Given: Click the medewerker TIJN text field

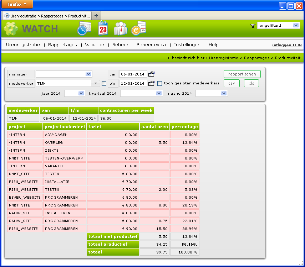Looking at the screenshot, I should click(63, 84).
